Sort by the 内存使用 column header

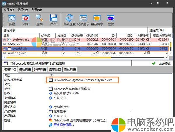click(x=142, y=35)
